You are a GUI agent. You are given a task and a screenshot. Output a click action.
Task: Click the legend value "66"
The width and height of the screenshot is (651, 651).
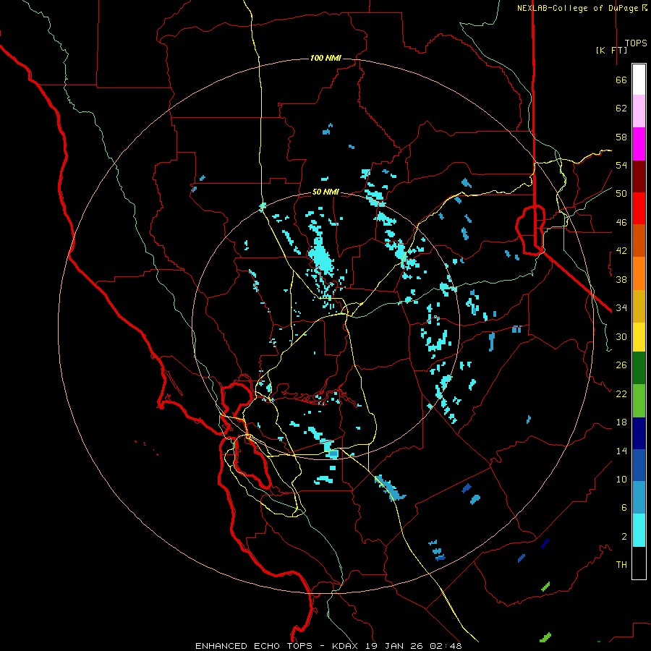pos(621,80)
